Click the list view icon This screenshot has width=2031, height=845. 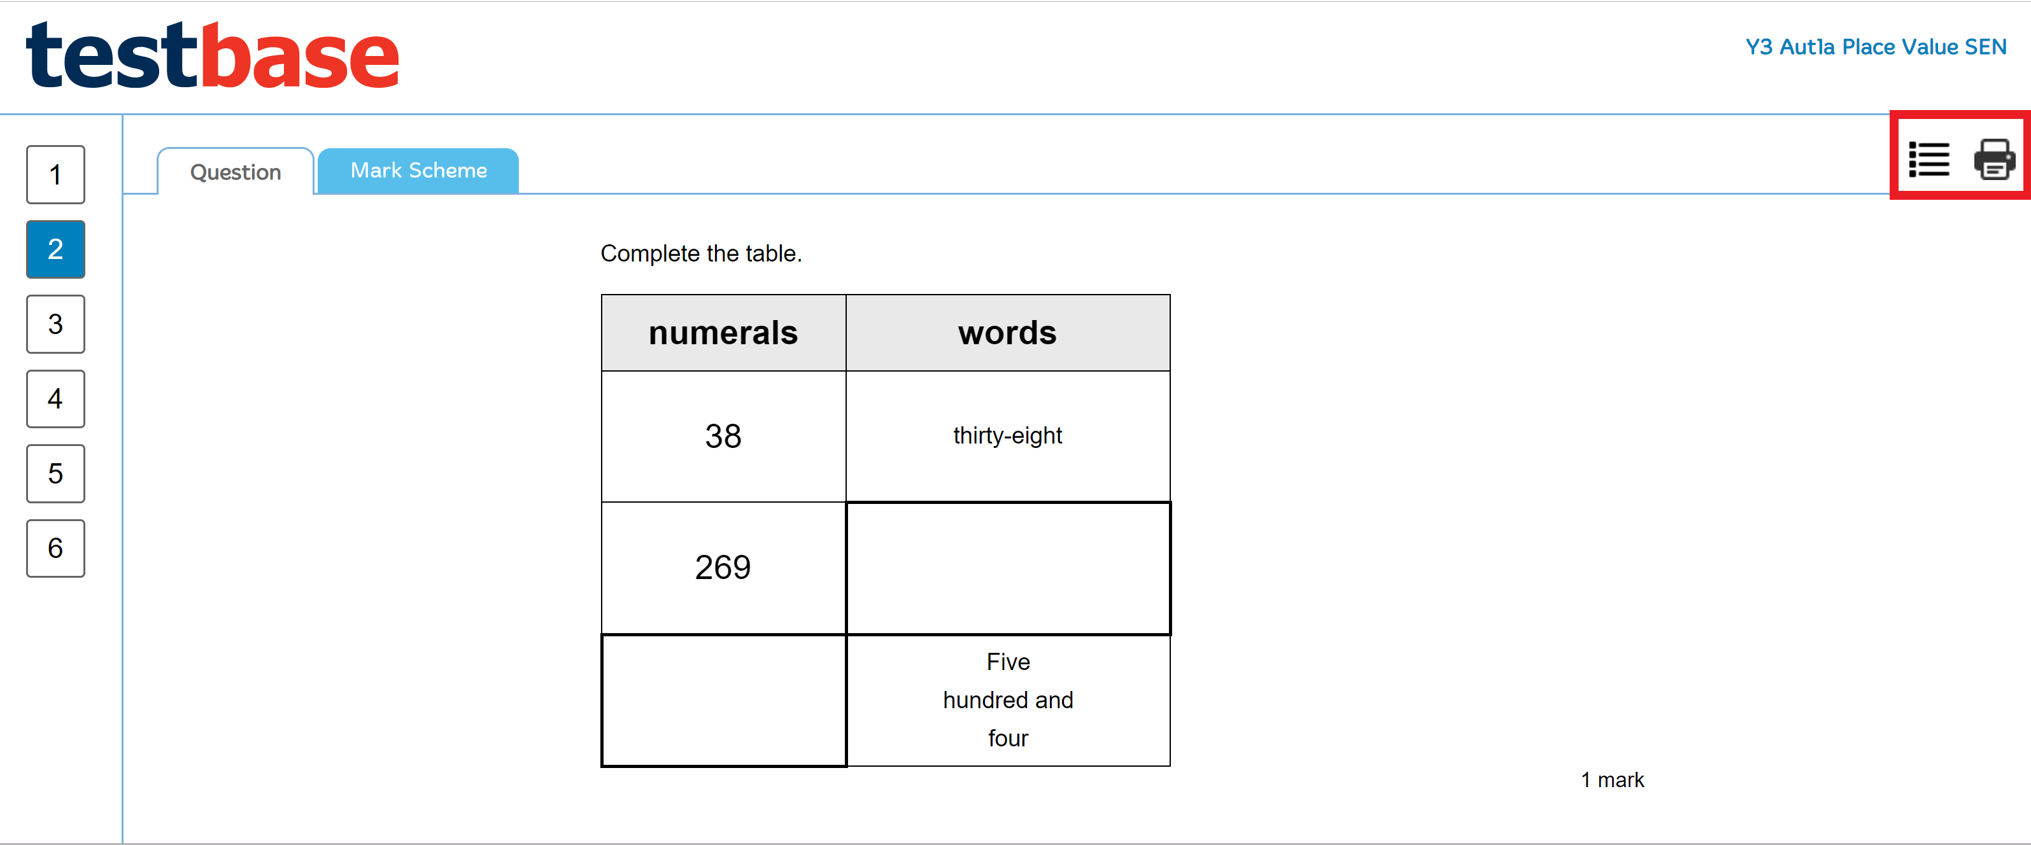coord(1928,159)
